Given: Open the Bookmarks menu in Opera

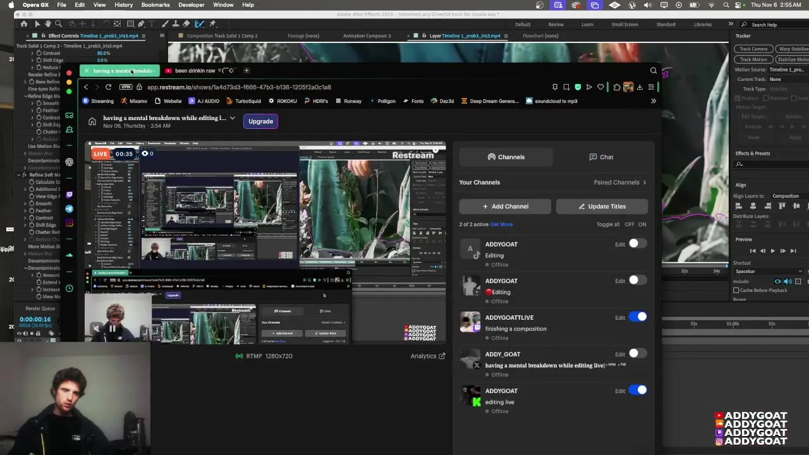Looking at the screenshot, I should tap(155, 5).
